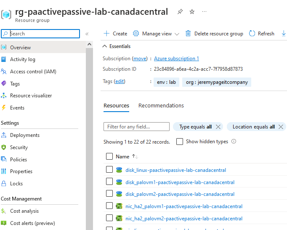The width and height of the screenshot is (287, 230).
Task: Enable the Show hidden types checkbox
Action: (x=180, y=142)
